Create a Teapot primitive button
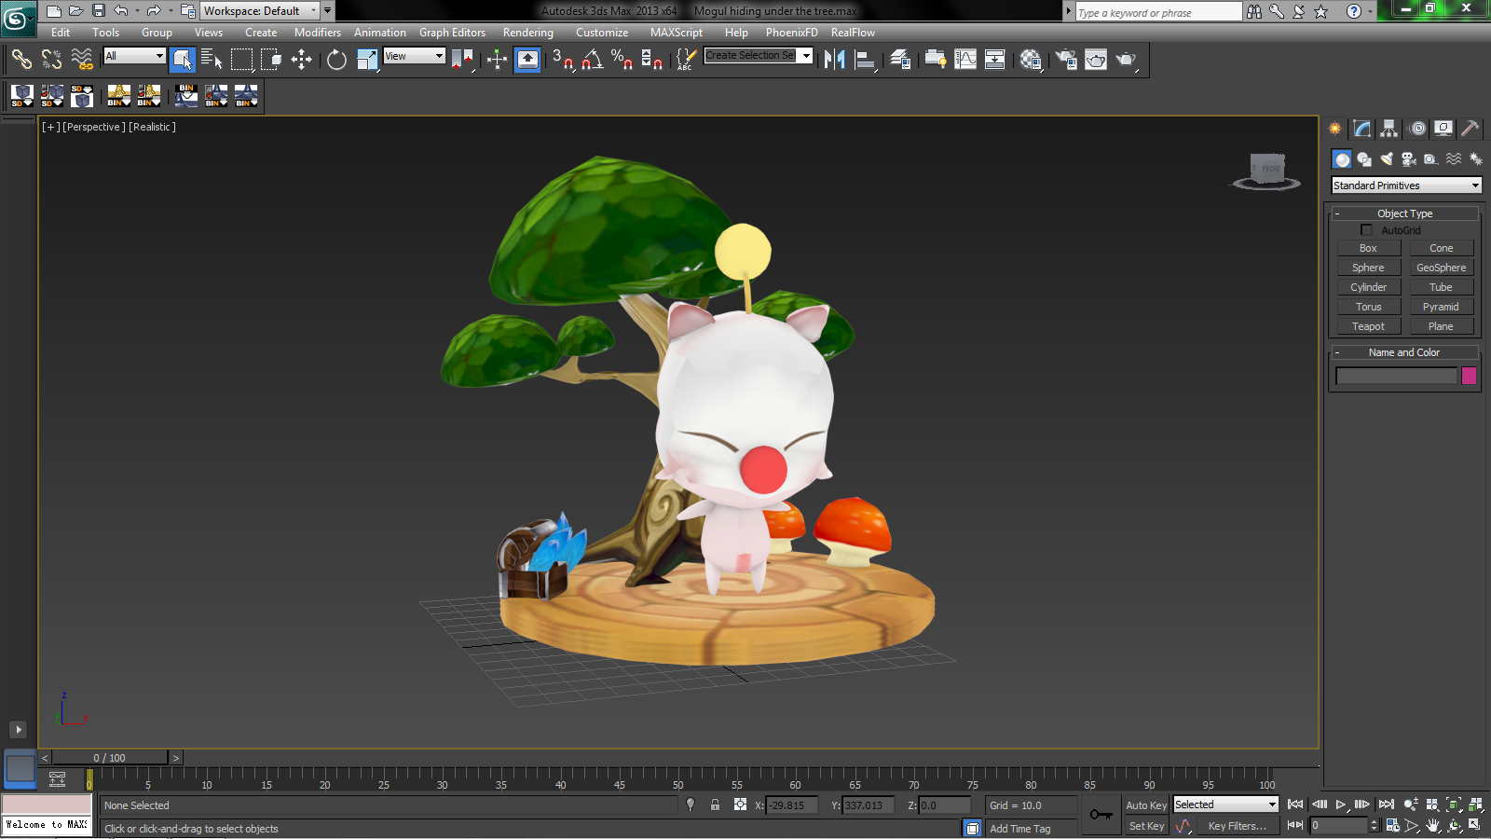 pyautogui.click(x=1368, y=326)
